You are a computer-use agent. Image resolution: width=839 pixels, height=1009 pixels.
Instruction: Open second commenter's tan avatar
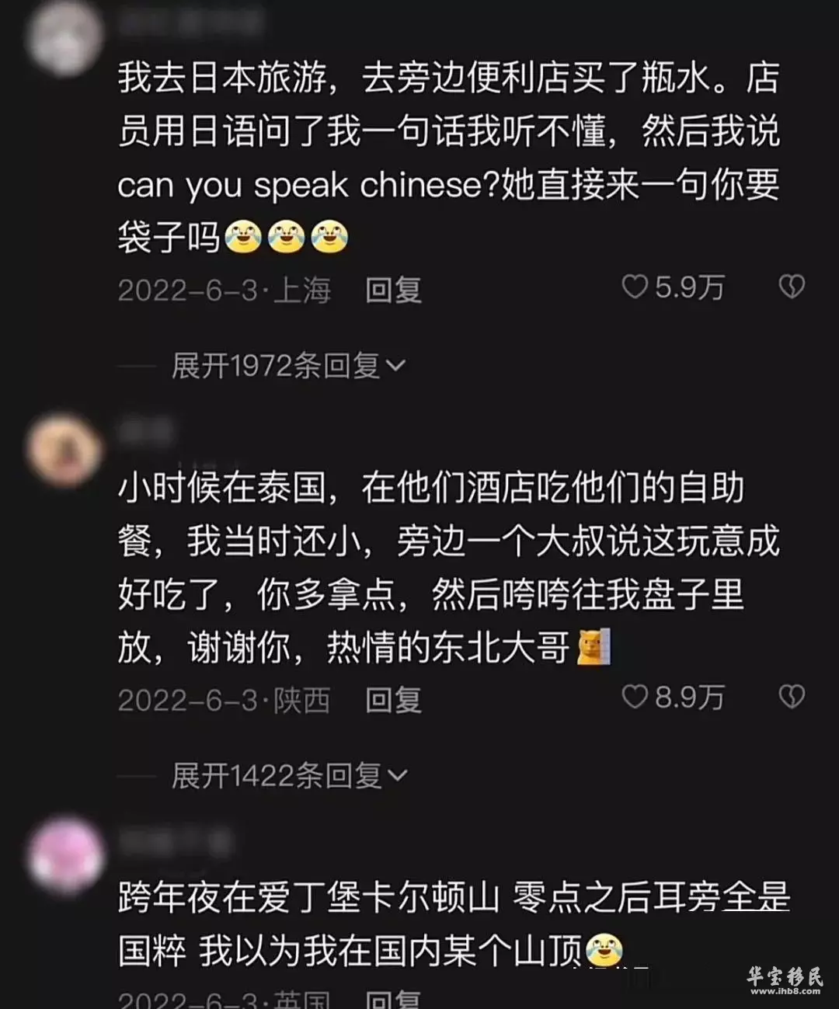[64, 449]
